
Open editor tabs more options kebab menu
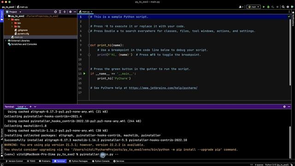289,12
